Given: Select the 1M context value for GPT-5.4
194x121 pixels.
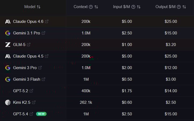Looking at the screenshot, I should 86,114.
